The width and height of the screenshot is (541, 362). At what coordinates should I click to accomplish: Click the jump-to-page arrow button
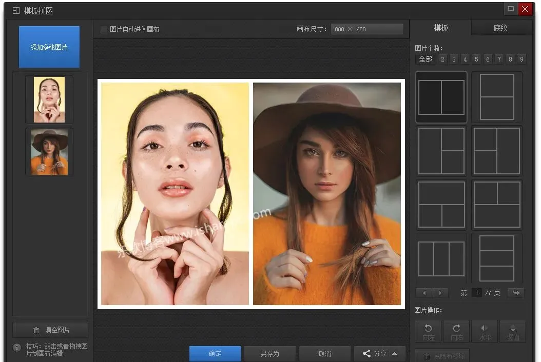(515, 293)
